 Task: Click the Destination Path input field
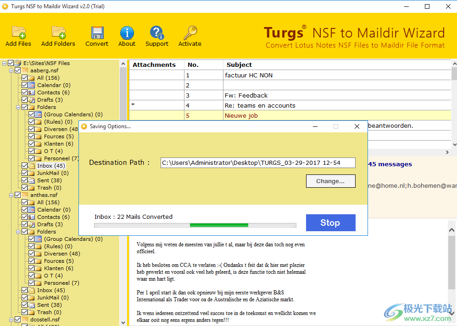coord(258,163)
